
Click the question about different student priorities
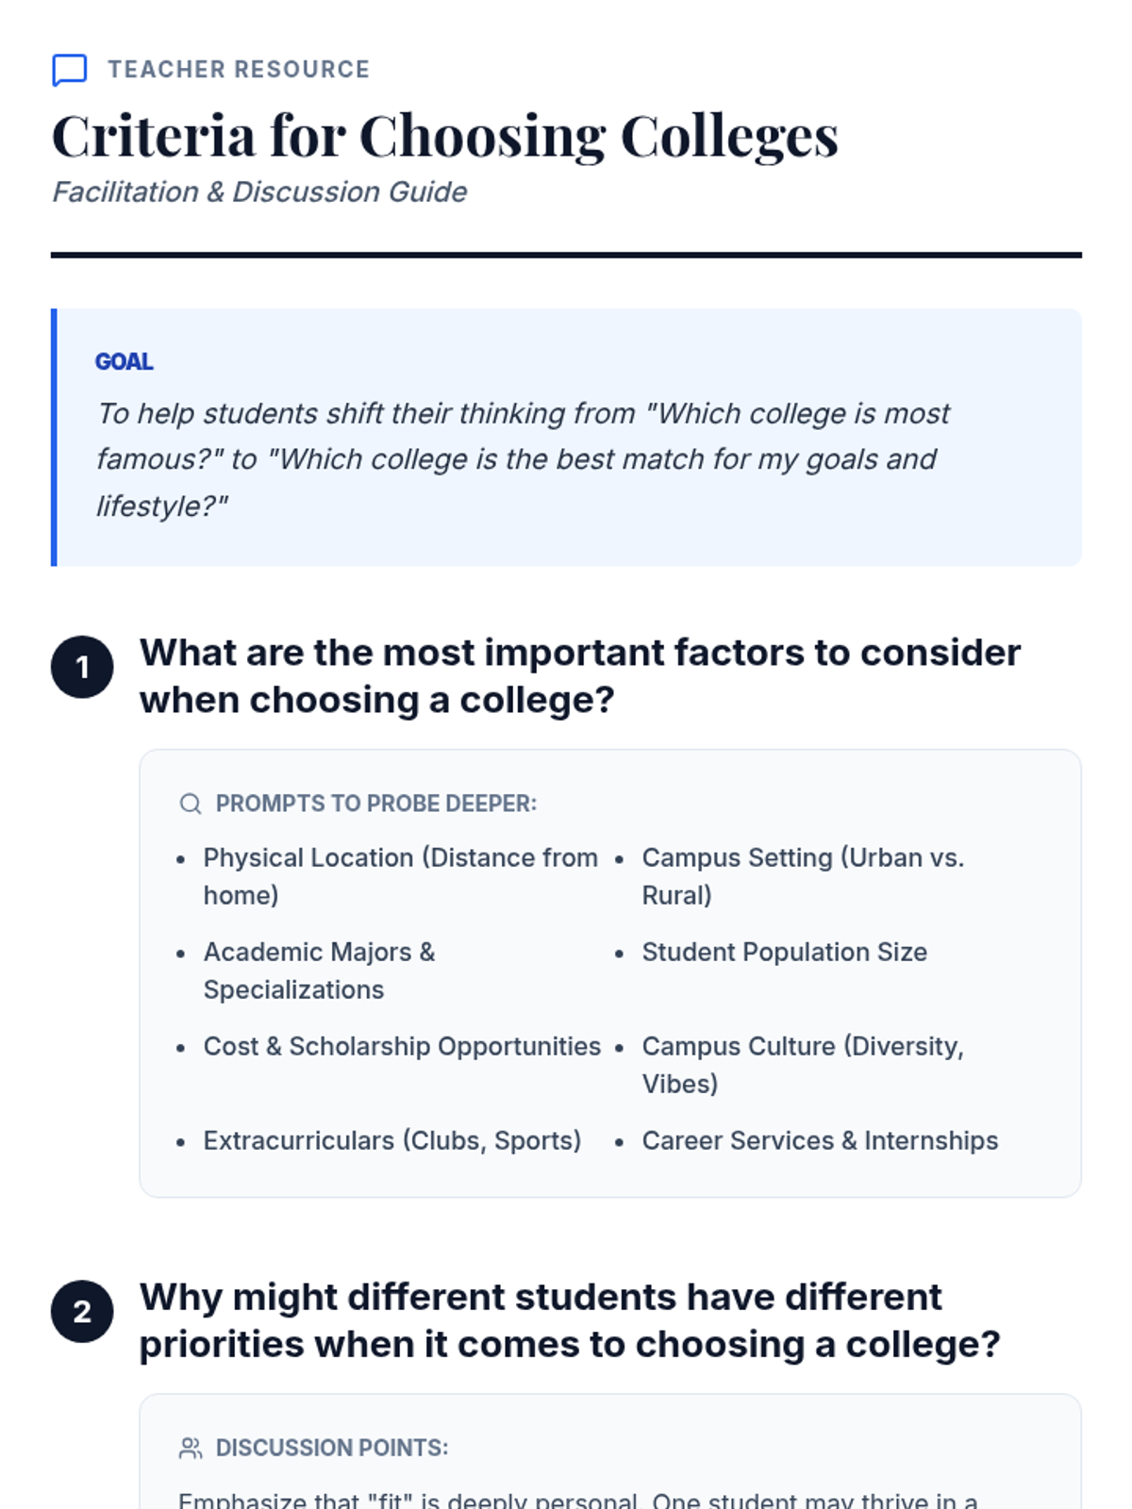[x=569, y=1319]
